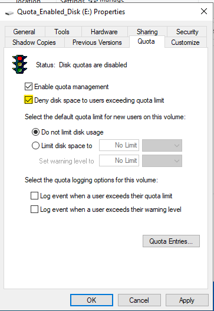Click the traffic light quota status icon
The image size is (214, 311).
click(x=19, y=64)
